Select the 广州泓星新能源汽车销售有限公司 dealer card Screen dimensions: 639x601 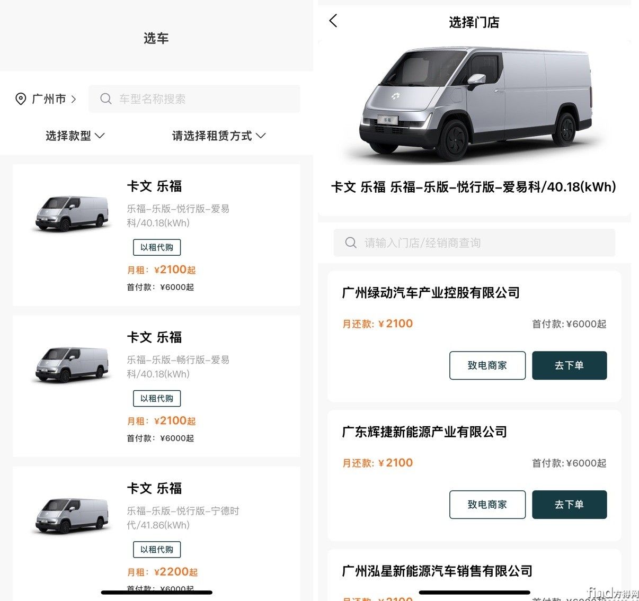tap(437, 571)
